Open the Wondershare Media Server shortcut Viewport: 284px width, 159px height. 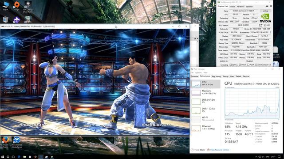(x=17, y=142)
